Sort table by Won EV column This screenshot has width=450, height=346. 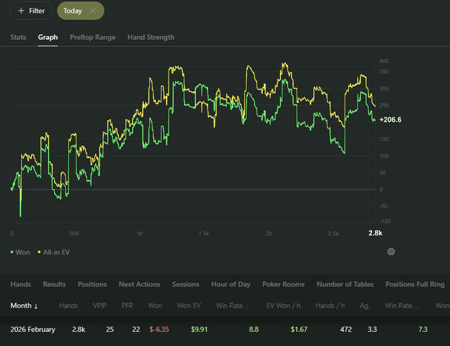tap(189, 305)
